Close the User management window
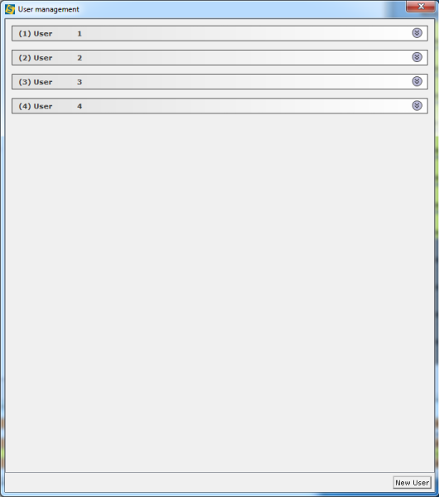Viewport: 439px width, 497px height. pos(421,7)
